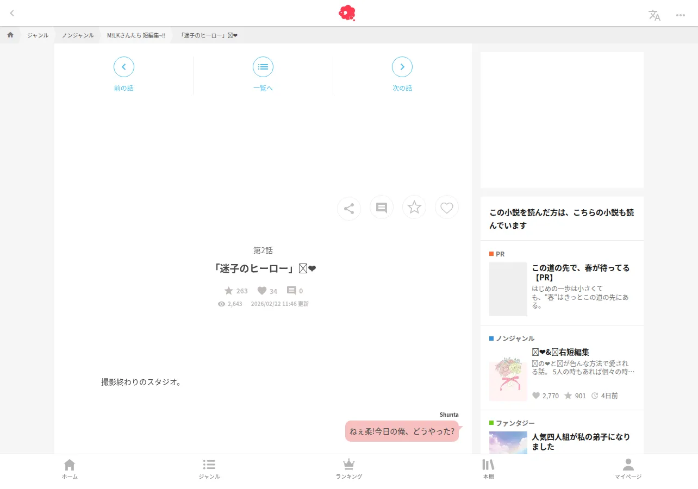Open この道の先で、春が待ってる PR link
The height and width of the screenshot is (489, 698).
(x=581, y=273)
